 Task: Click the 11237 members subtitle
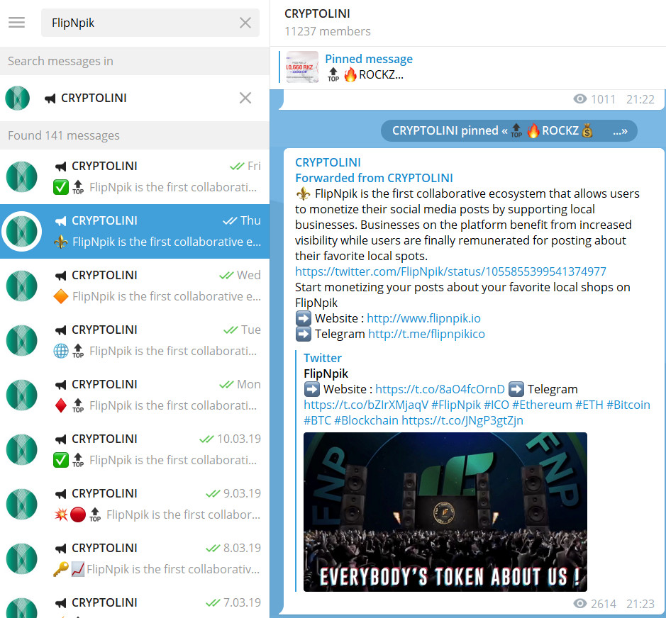click(x=328, y=31)
